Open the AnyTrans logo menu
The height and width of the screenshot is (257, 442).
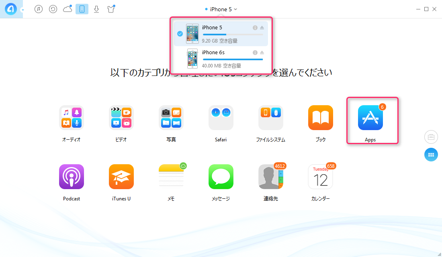point(11,9)
